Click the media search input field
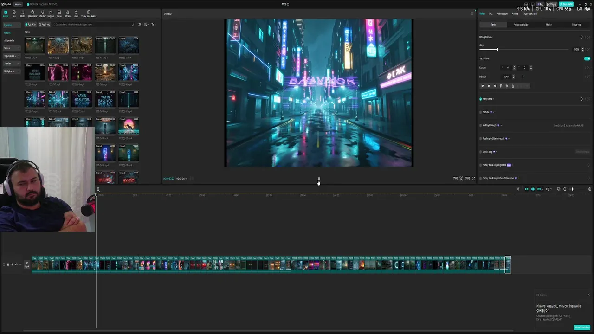 point(93,25)
